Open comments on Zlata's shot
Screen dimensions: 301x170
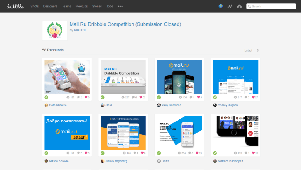(x=134, y=97)
